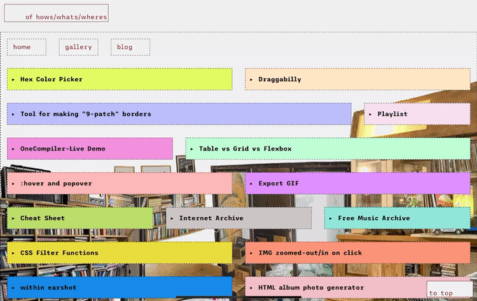The image size is (477, 301).
Task: Open the CSS Filter Functions section
Action: point(59,253)
